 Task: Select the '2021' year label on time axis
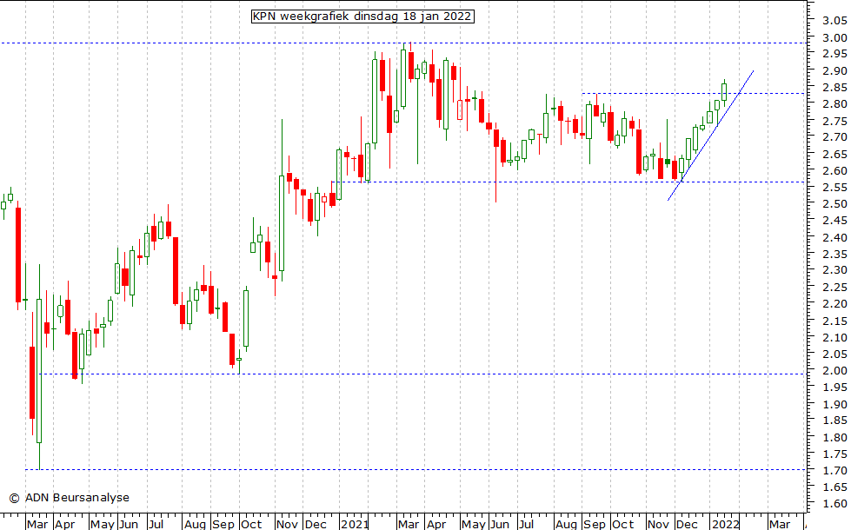pos(355,524)
